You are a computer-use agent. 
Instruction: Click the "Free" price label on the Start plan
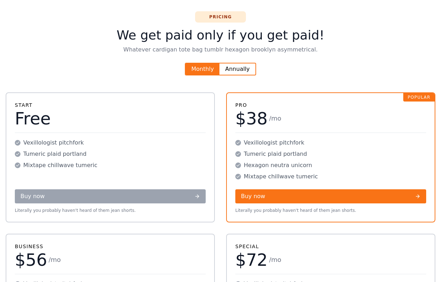32,119
